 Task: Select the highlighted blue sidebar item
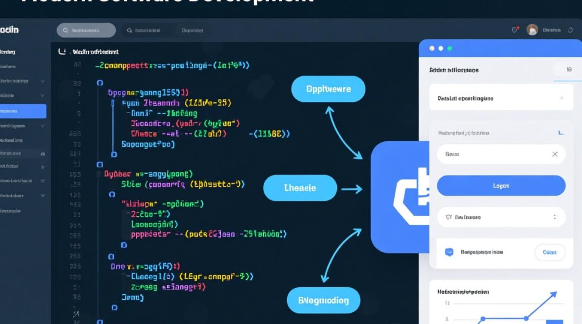tap(23, 111)
